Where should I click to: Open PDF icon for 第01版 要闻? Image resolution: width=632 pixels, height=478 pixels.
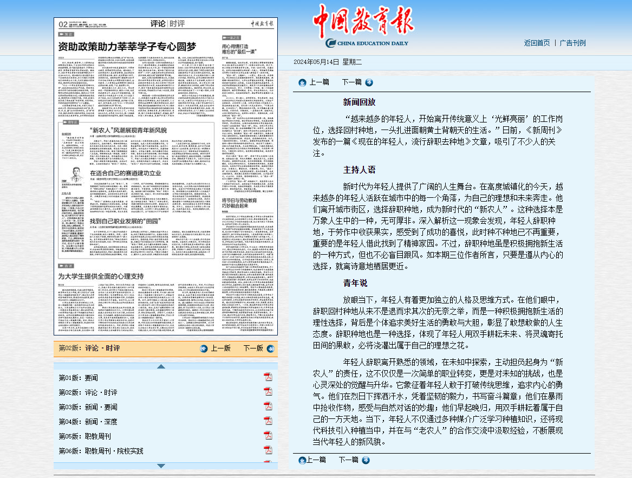(268, 377)
